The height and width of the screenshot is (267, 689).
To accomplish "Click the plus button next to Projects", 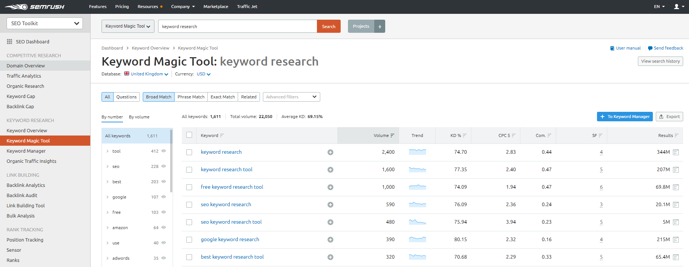I will (x=380, y=26).
